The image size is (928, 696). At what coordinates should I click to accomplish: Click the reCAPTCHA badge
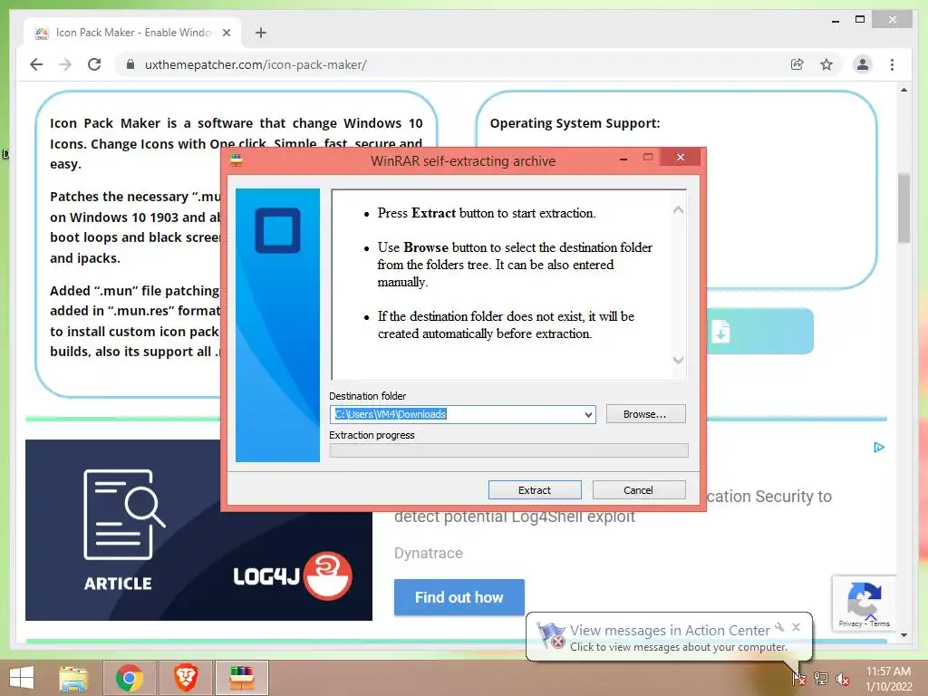(x=864, y=603)
